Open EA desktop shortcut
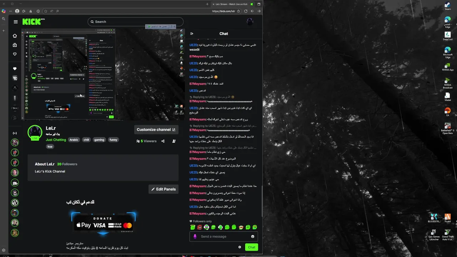457x257 pixels. coord(447,112)
